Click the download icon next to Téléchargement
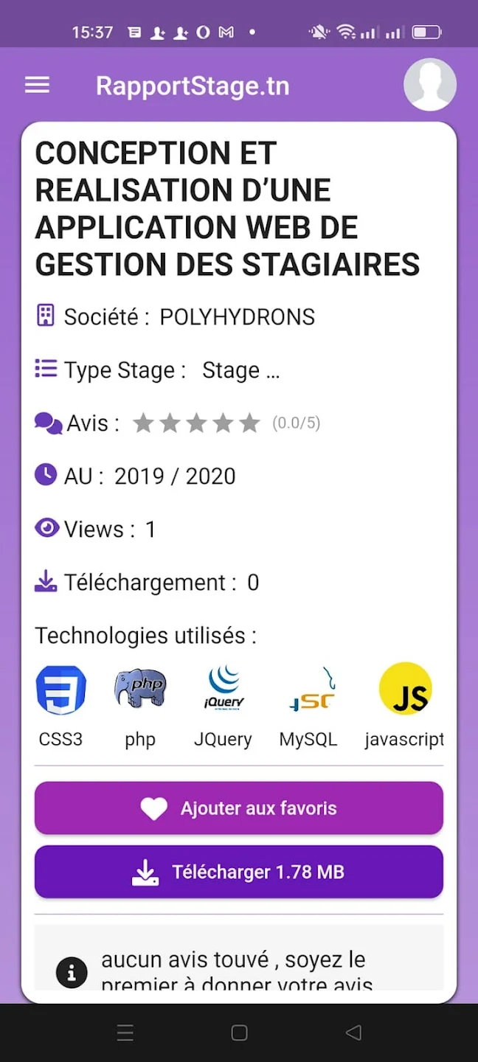Screen dimensions: 478x1062 click(x=45, y=581)
